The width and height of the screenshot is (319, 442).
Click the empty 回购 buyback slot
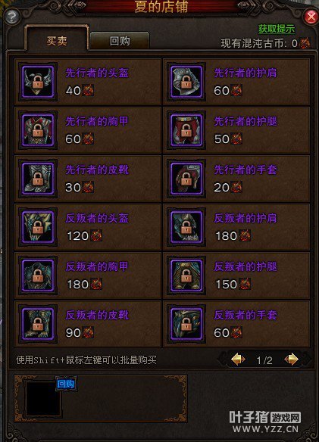[43, 399]
